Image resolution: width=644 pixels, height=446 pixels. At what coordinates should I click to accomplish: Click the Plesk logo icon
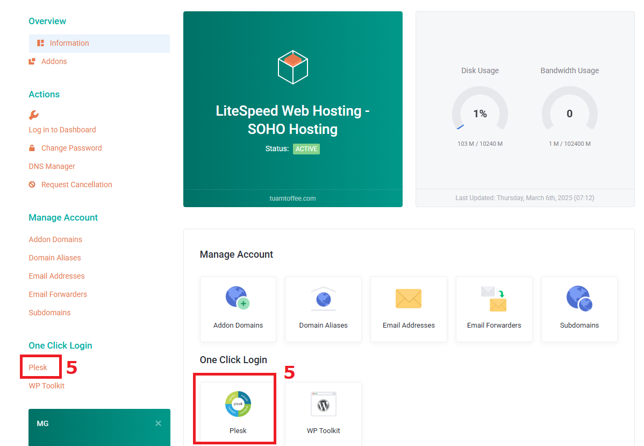coord(238,403)
